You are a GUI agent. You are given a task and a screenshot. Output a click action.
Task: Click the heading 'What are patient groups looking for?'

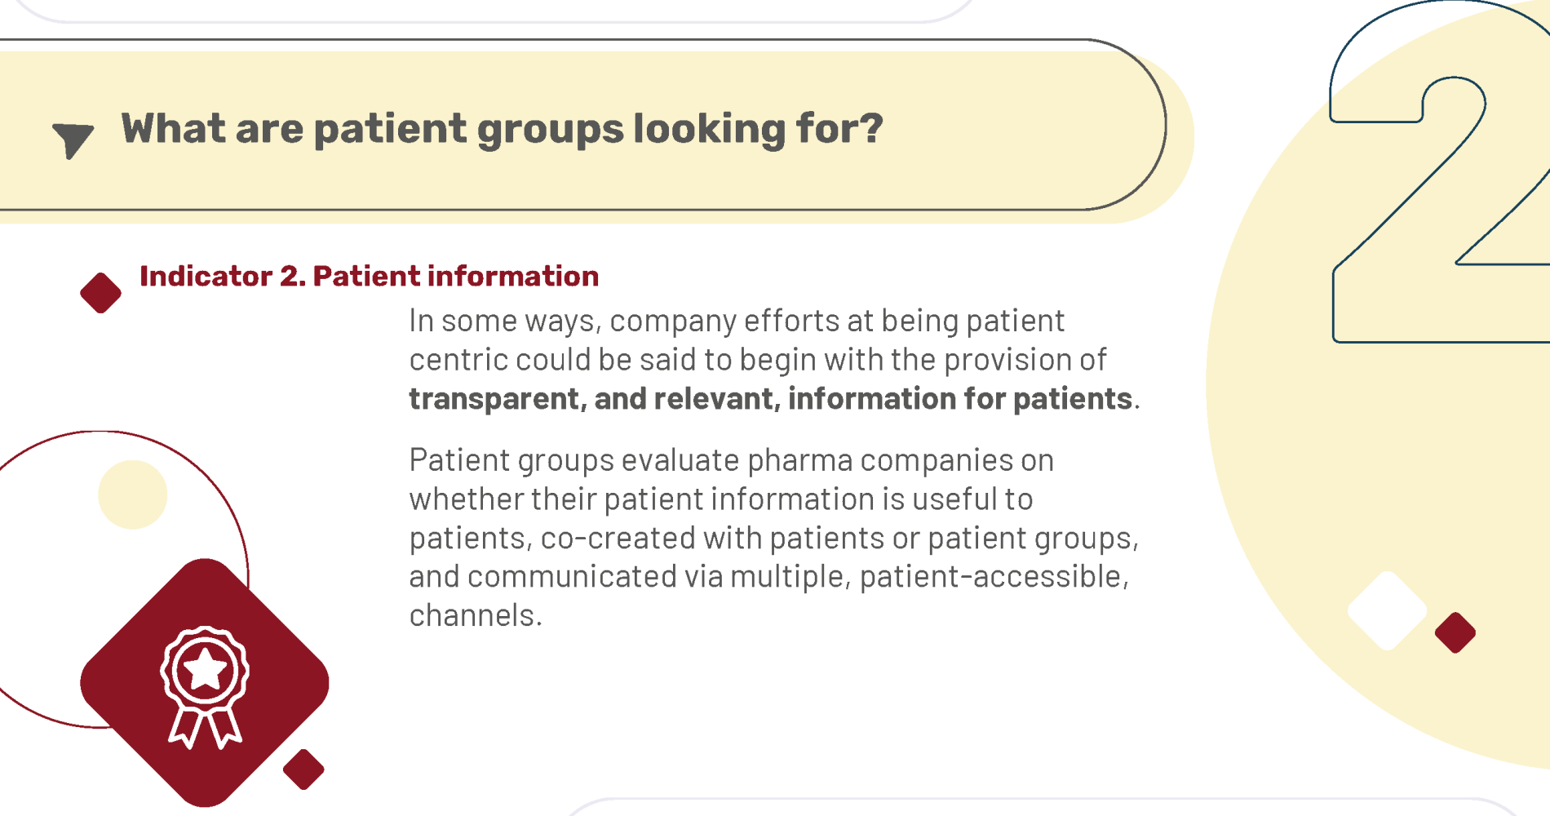[x=502, y=129]
